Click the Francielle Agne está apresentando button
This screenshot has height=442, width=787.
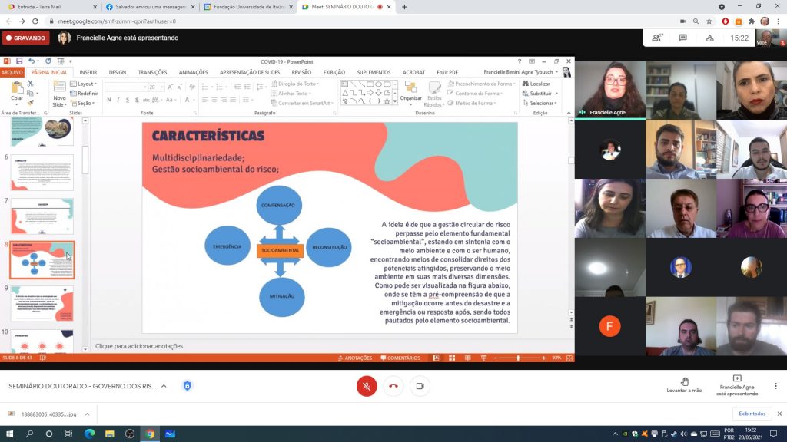737,385
